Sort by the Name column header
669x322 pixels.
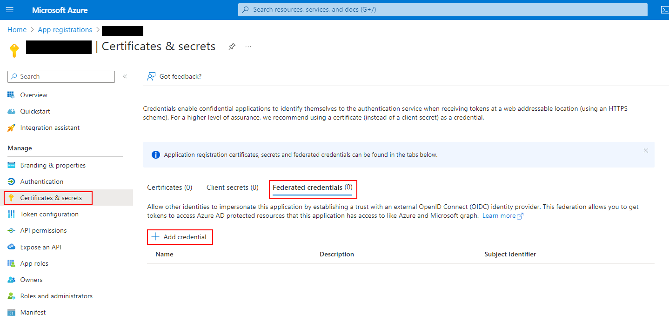pyautogui.click(x=164, y=254)
